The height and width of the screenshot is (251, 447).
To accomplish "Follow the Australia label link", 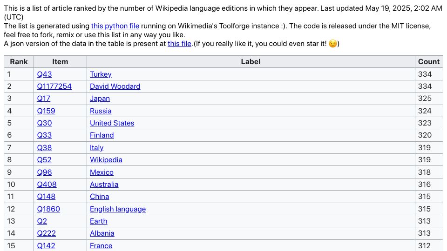I will [x=104, y=185].
